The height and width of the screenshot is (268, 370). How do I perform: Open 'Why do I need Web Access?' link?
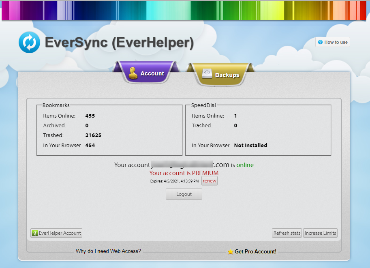[108, 251]
